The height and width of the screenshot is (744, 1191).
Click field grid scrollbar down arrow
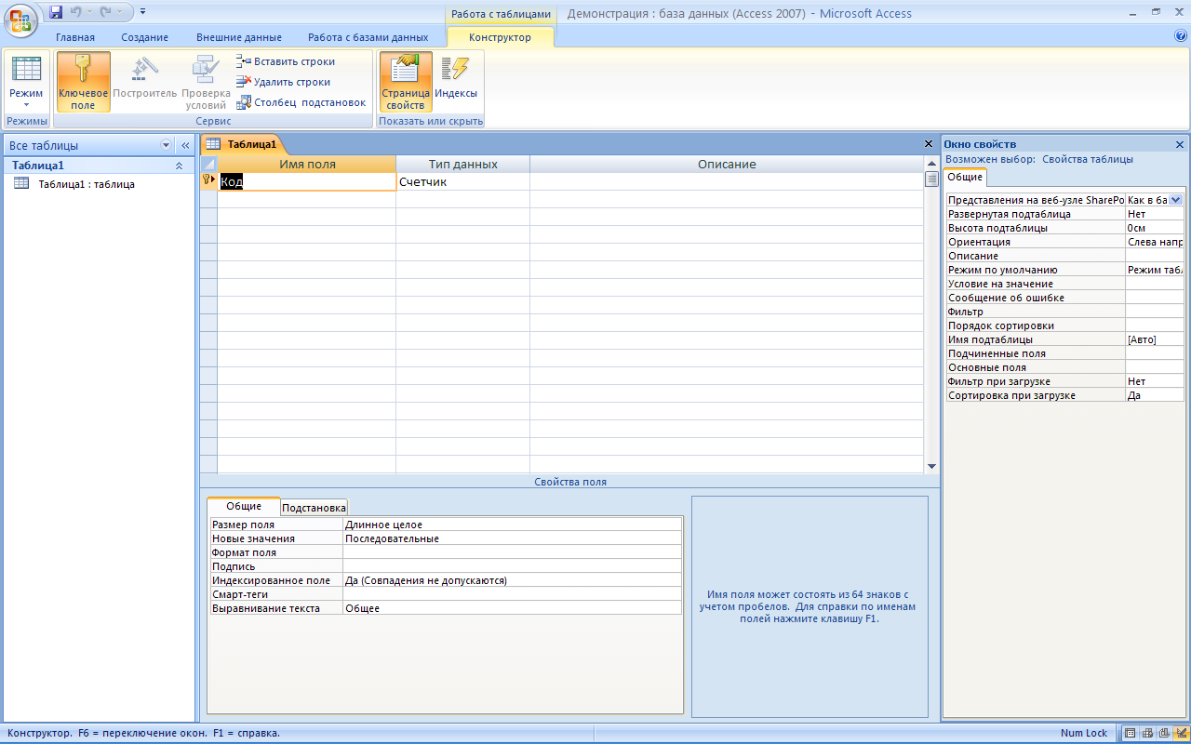[931, 466]
